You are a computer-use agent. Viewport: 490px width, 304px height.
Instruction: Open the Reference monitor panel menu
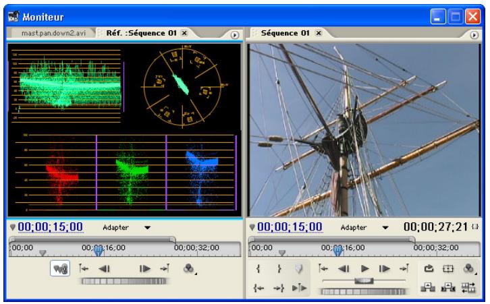tap(235, 35)
